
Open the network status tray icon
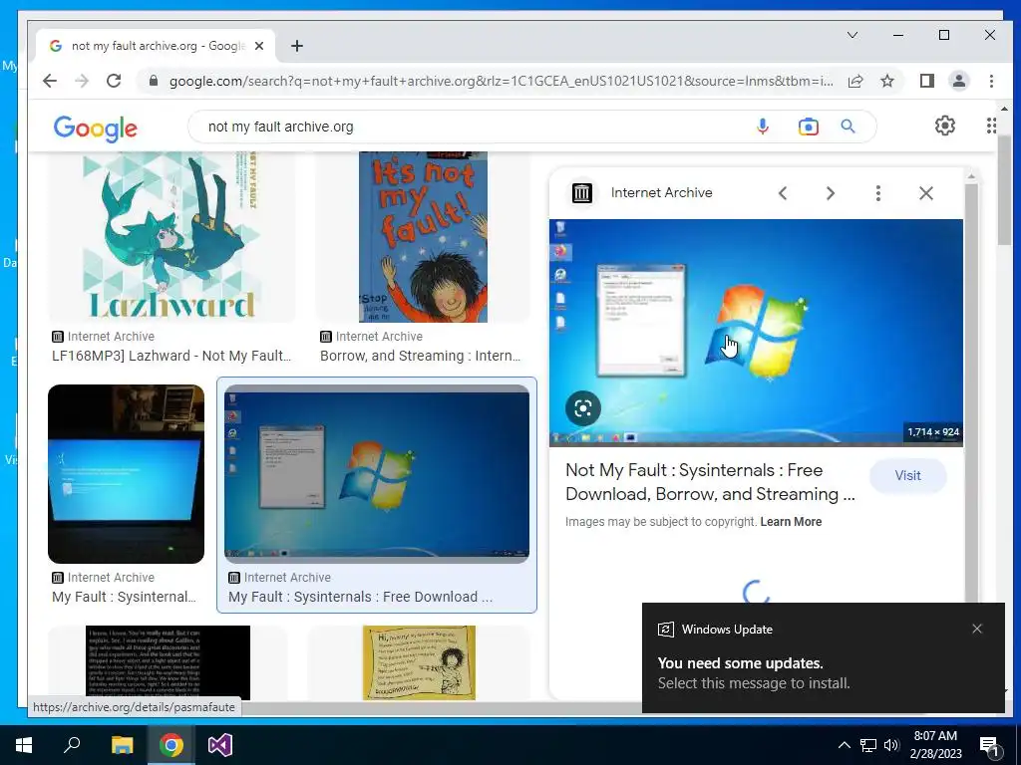[868, 745]
